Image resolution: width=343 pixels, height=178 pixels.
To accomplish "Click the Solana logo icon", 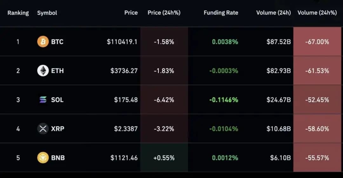I will coord(43,100).
